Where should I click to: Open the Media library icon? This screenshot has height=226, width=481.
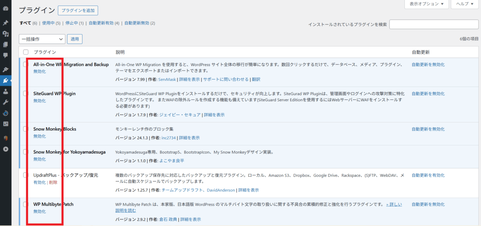[6, 34]
